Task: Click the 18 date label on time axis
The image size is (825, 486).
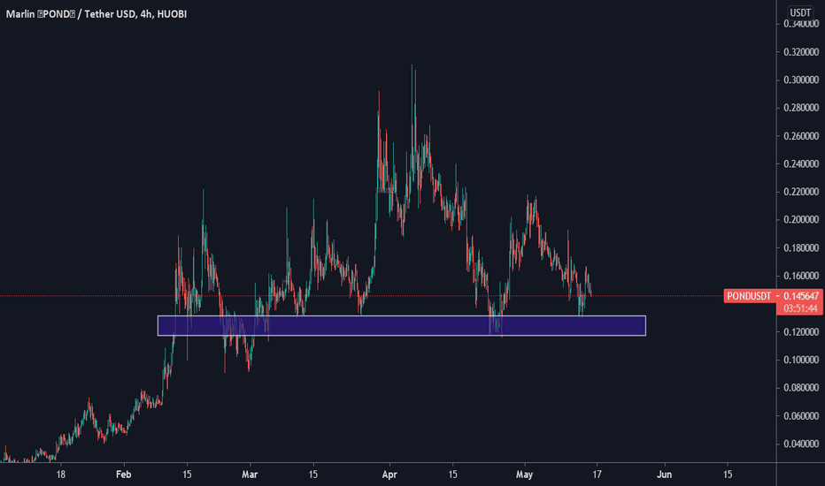Action: pos(60,475)
